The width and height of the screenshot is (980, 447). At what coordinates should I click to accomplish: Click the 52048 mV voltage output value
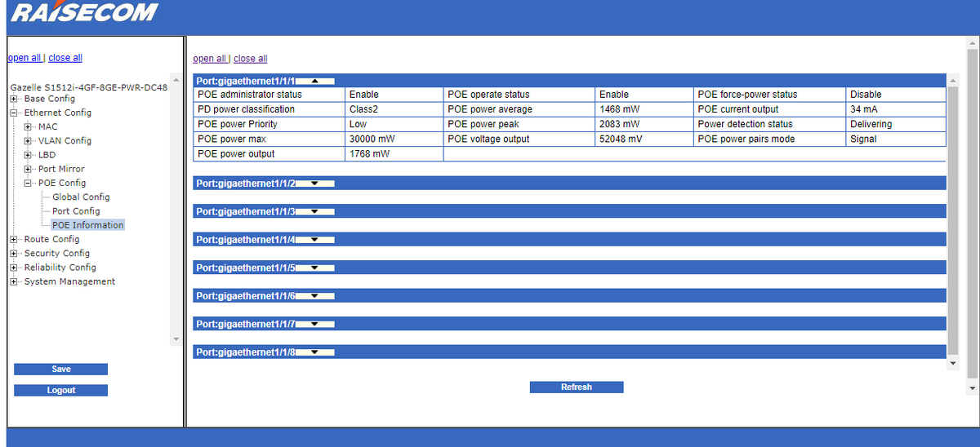pyautogui.click(x=621, y=139)
